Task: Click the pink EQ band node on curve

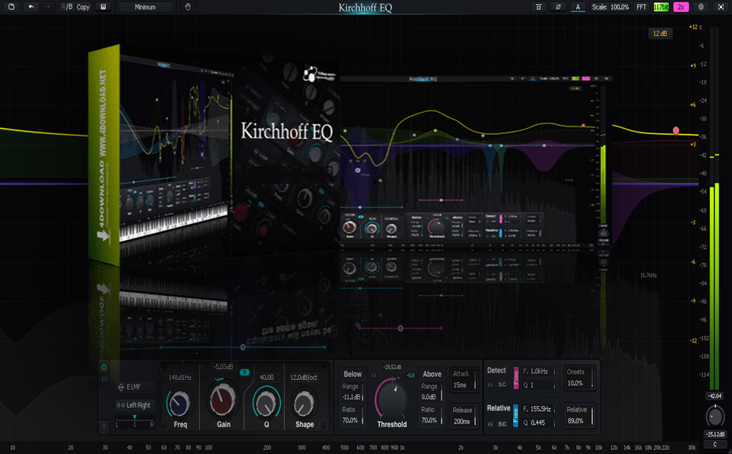Action: click(676, 131)
